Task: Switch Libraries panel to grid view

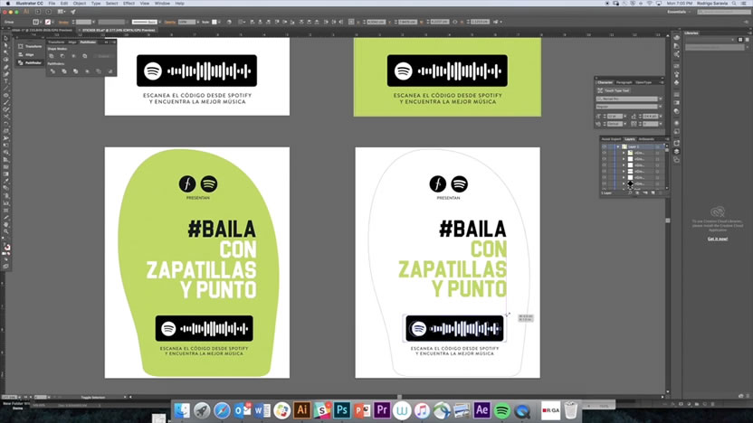Action: [x=740, y=40]
